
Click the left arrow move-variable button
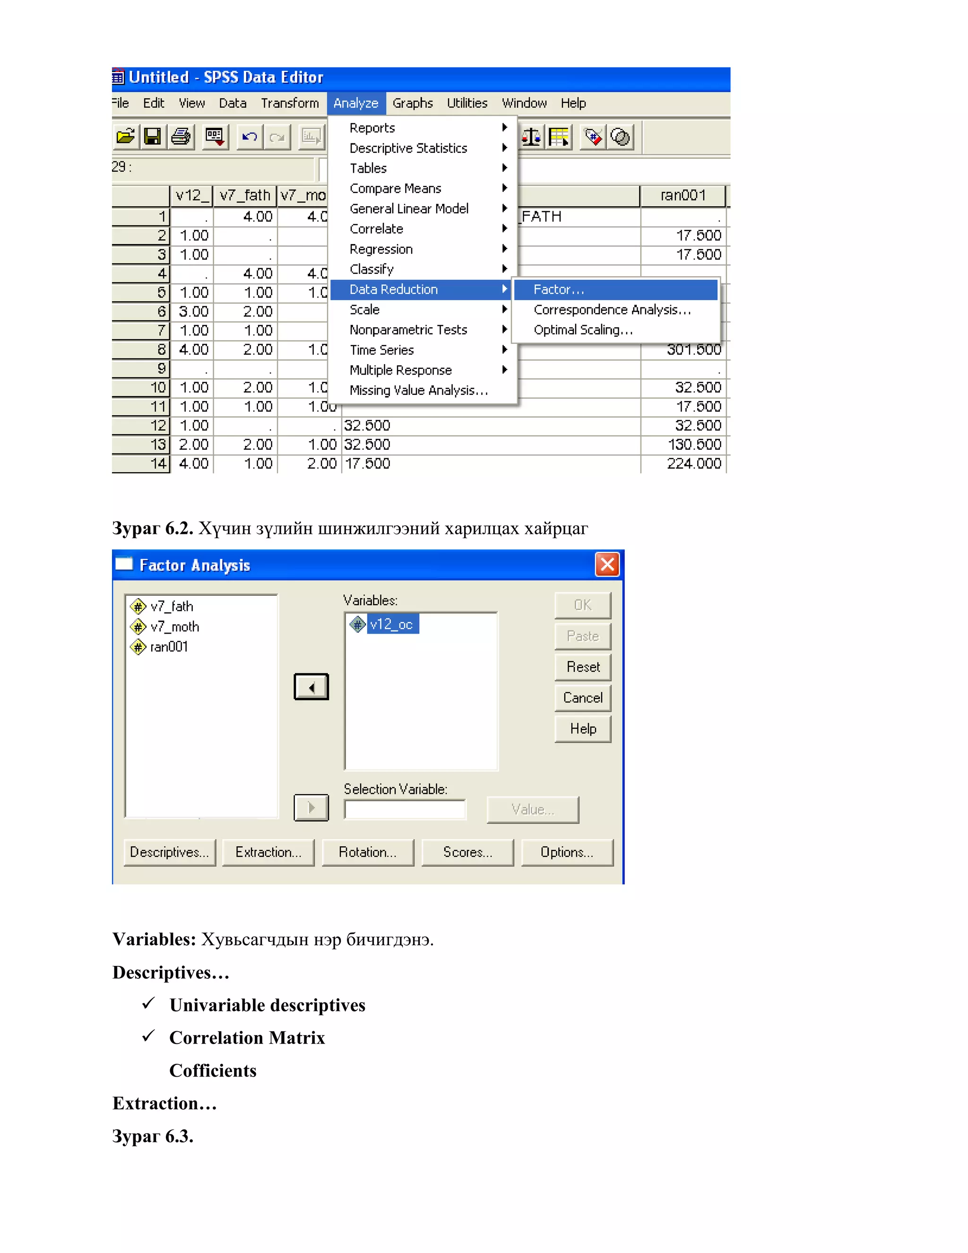click(311, 687)
